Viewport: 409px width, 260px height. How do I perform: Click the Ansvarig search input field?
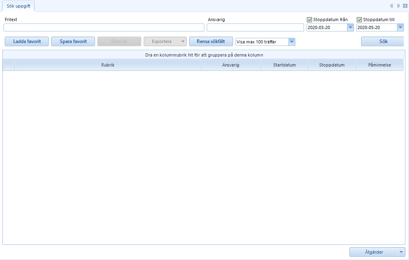pyautogui.click(x=255, y=27)
